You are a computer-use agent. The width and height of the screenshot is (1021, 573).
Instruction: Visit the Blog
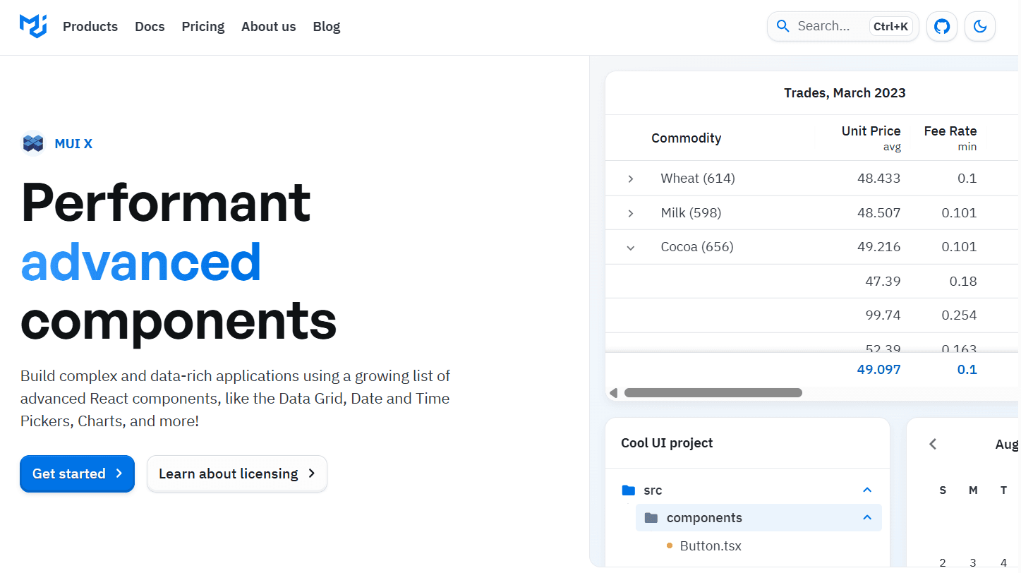(x=327, y=27)
